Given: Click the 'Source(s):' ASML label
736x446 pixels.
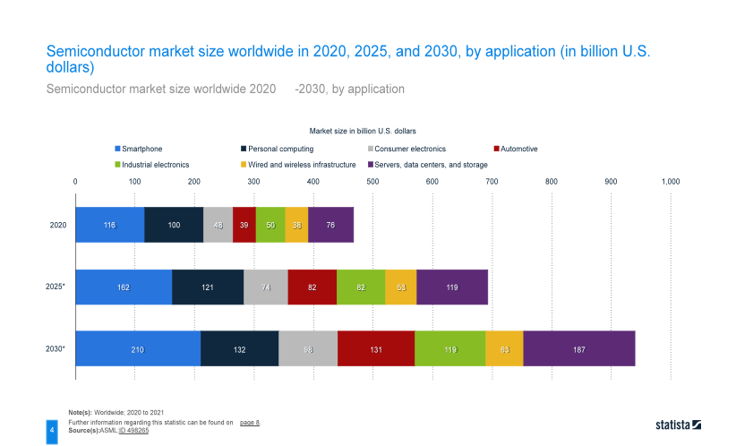Looking at the screenshot, I should tap(93, 430).
